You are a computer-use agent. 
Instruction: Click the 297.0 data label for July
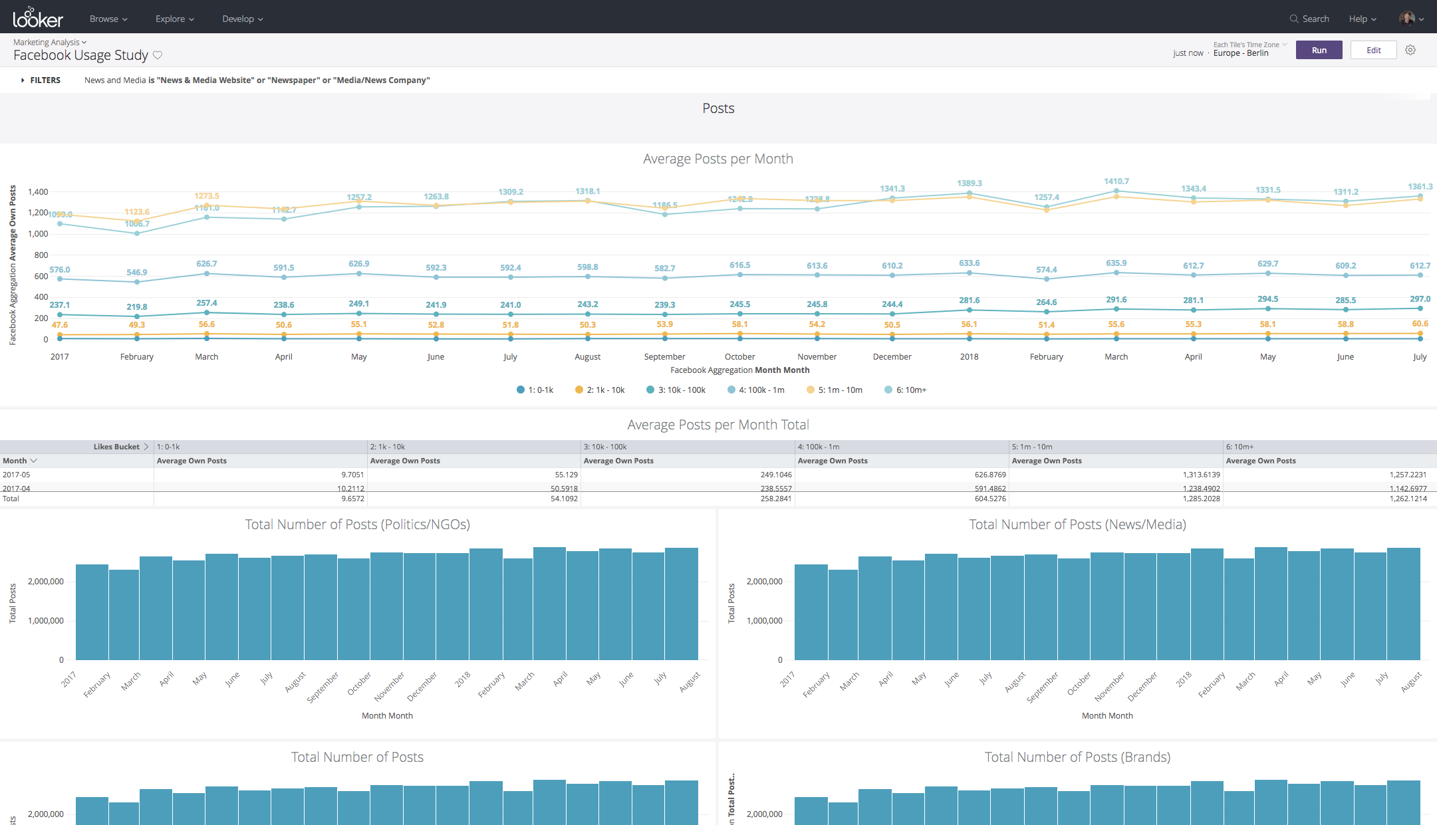click(1420, 298)
